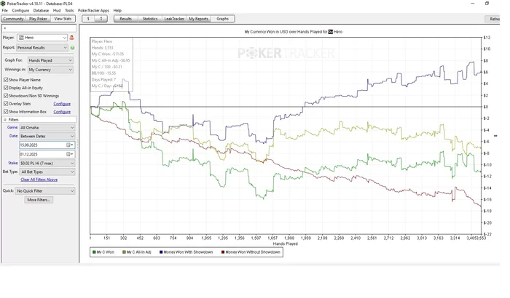This screenshot has width=510, height=298.
Task: Open the Game filter dropdown All Omaha
Action: pos(47,128)
